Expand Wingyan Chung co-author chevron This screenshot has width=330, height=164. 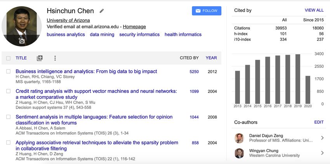(322, 153)
